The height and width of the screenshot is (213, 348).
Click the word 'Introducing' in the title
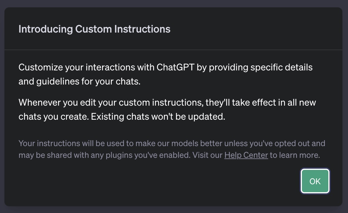coord(45,29)
